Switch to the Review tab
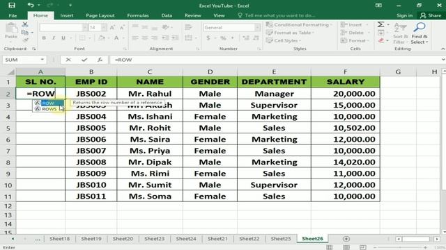The width and height of the screenshot is (446, 250). 192,15
